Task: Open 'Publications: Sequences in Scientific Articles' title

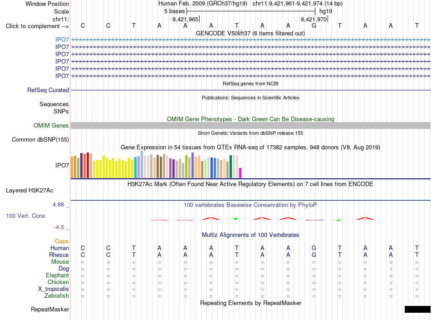Action: click(x=250, y=98)
